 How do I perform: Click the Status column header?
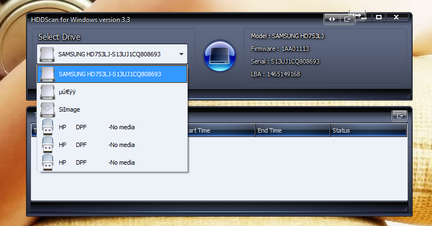(x=368, y=130)
